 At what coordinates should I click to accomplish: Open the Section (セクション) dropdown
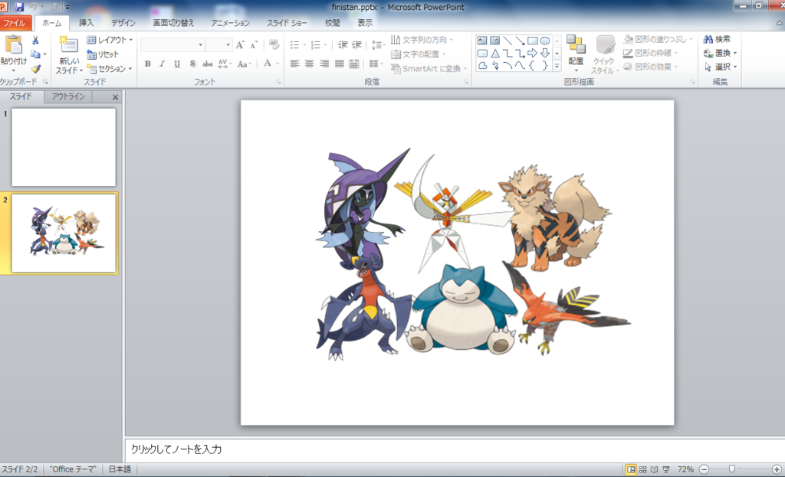coord(110,68)
